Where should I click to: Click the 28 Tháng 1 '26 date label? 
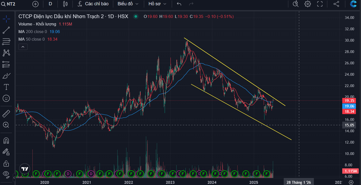coord(298,182)
